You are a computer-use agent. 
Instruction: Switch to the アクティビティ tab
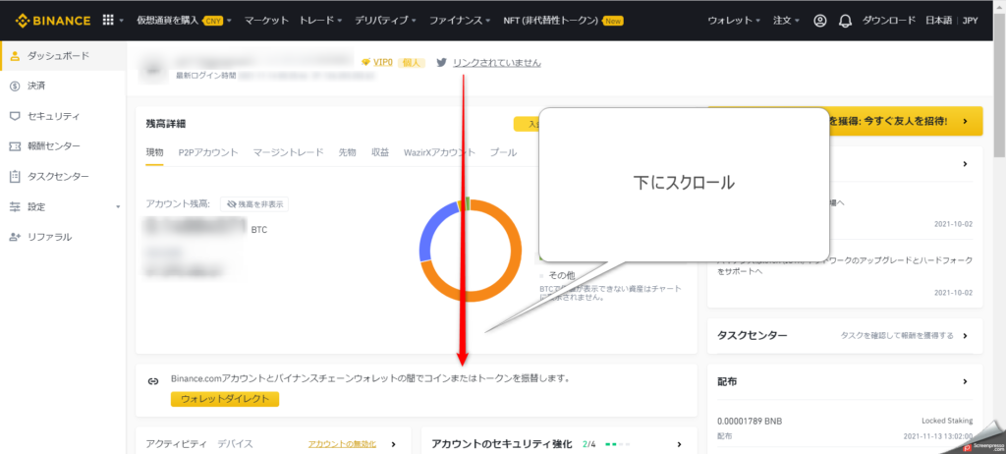pyautogui.click(x=177, y=444)
